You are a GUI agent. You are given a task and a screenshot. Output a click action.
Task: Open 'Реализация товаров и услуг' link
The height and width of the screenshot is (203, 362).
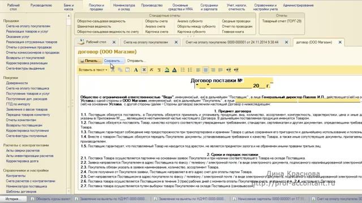(x=27, y=32)
